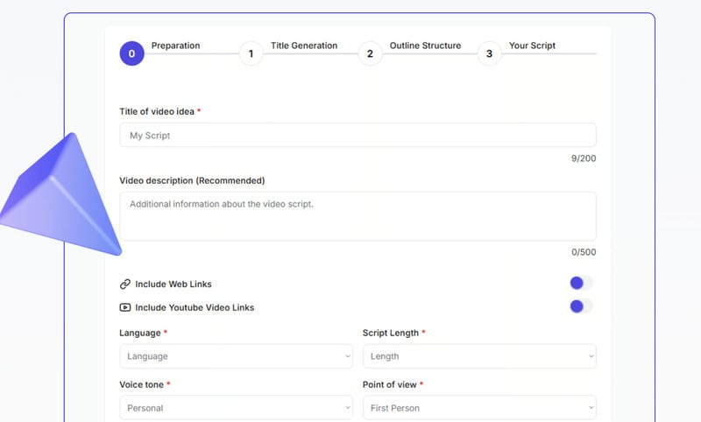
Task: Click the step 2 circle icon
Action: coord(370,53)
